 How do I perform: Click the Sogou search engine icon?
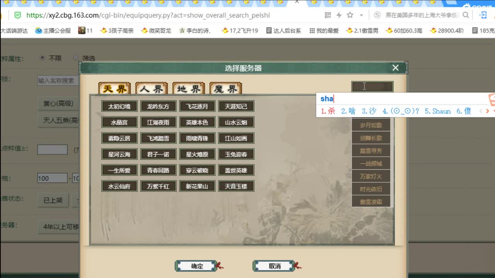point(377,15)
